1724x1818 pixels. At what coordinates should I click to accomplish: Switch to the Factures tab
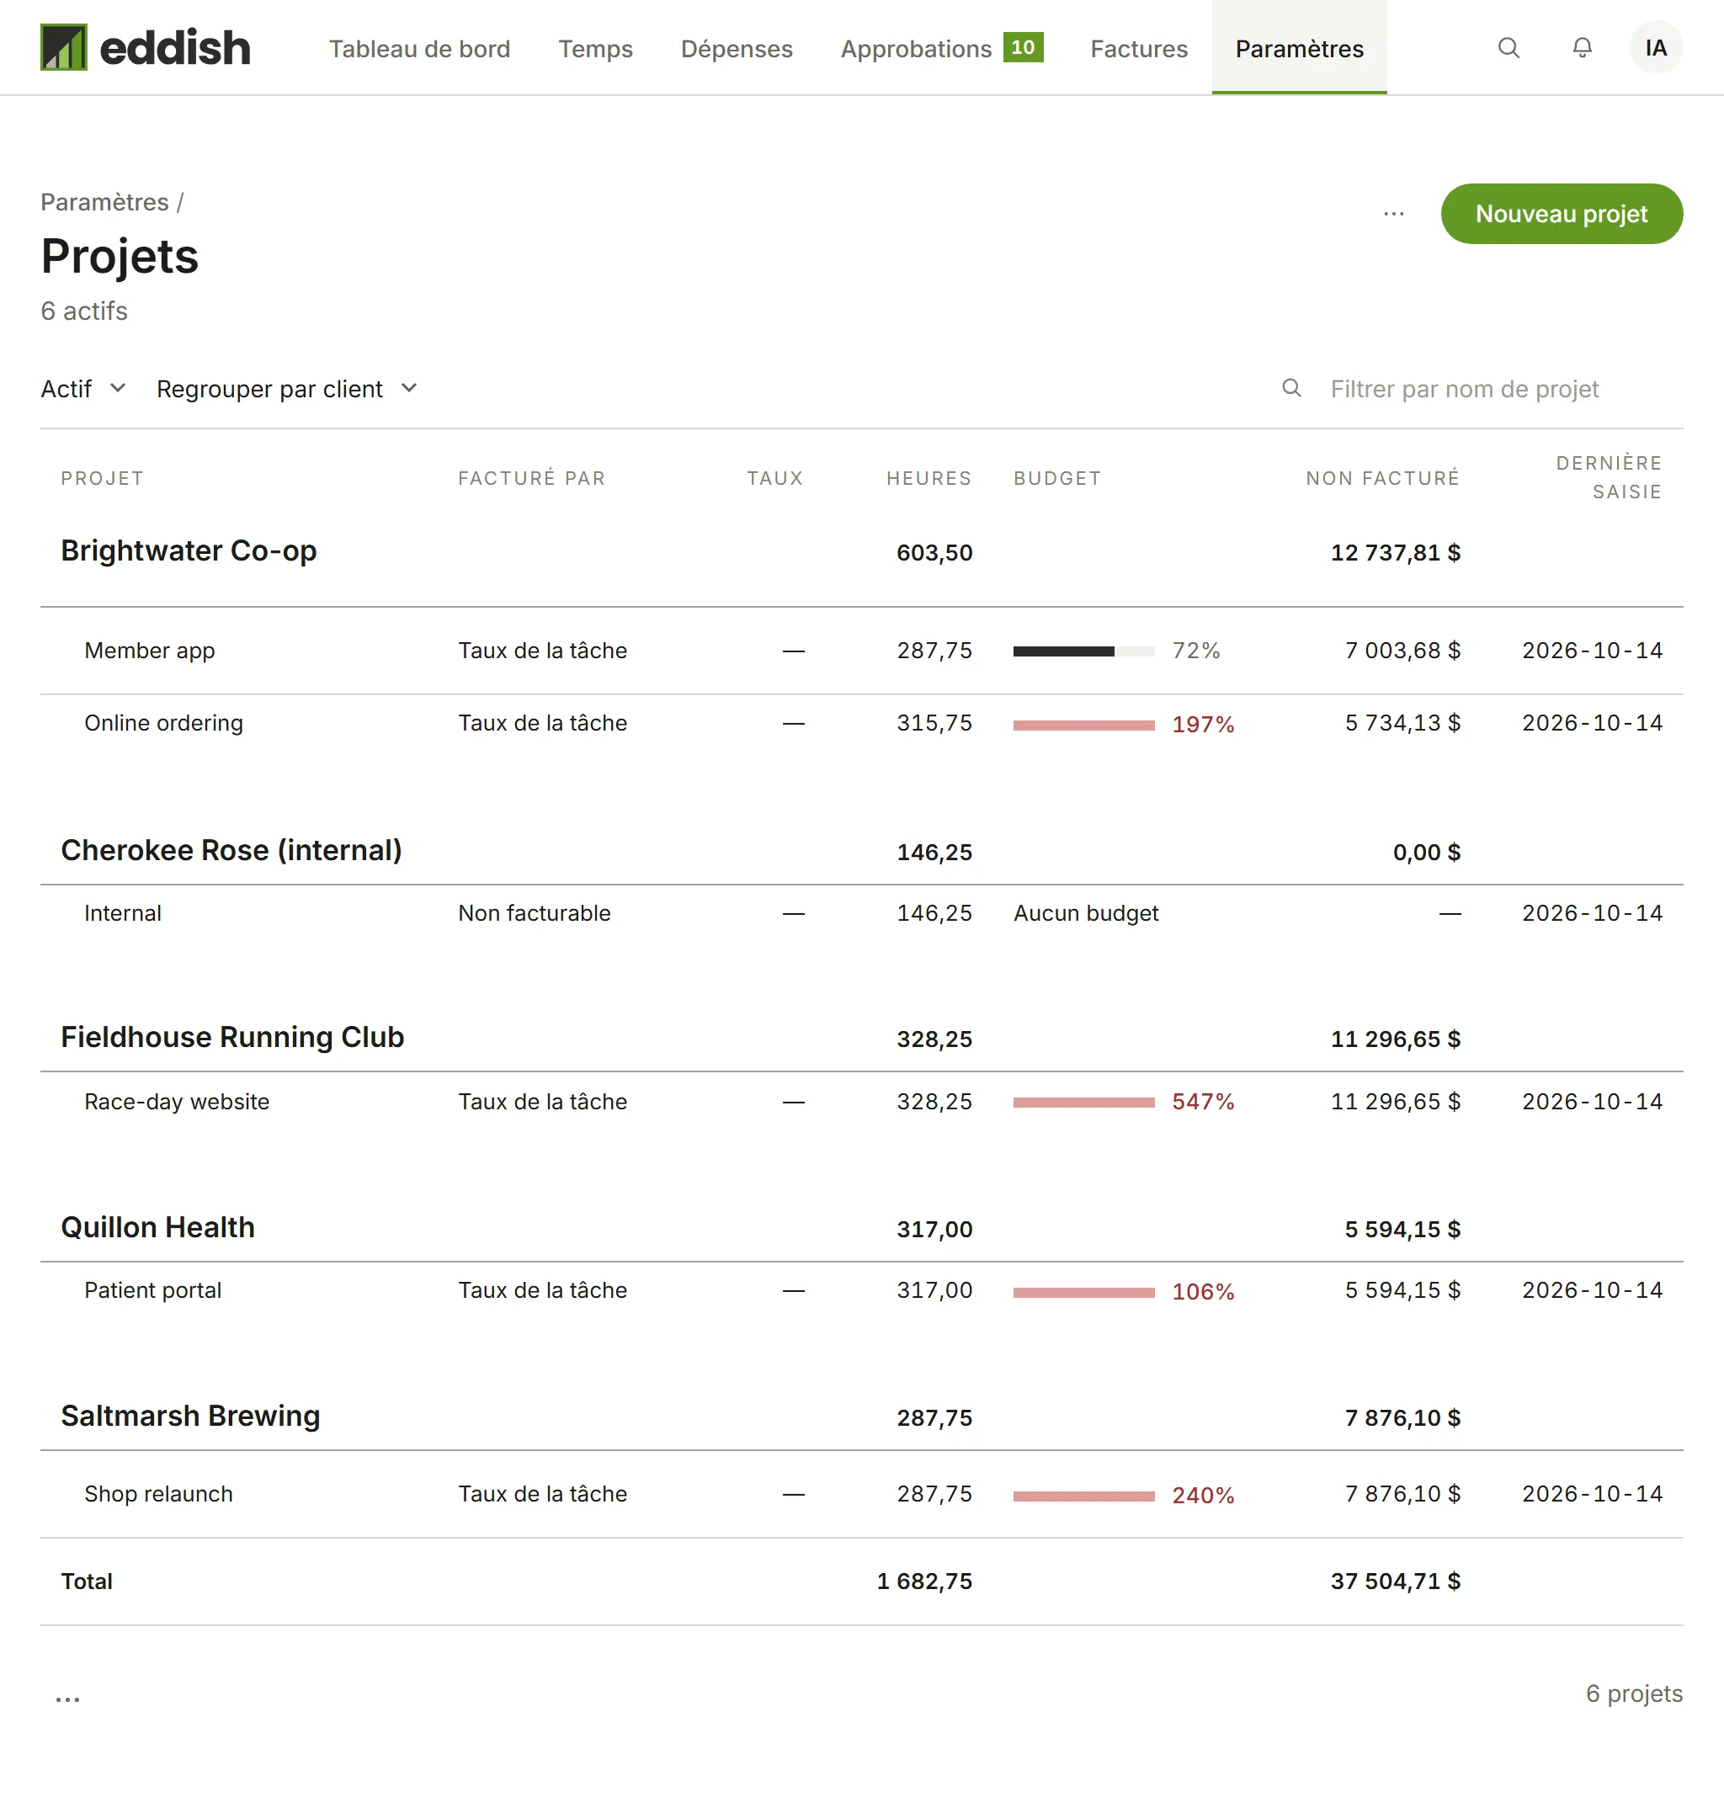(1139, 49)
